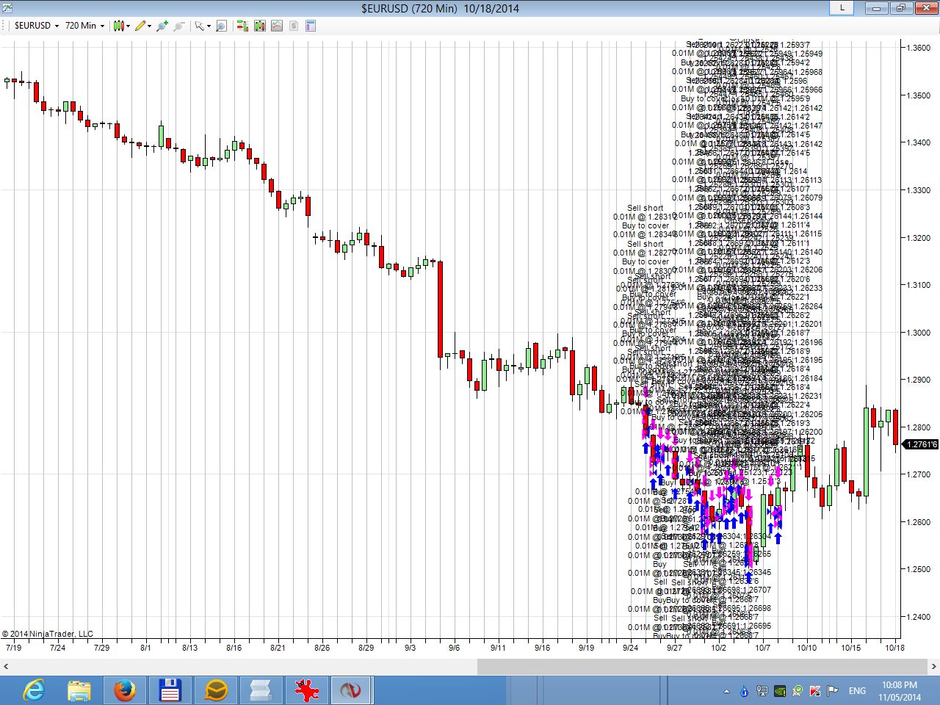The image size is (940, 705).
Task: Select the pencil drawing tools icon
Action: pyautogui.click(x=140, y=26)
